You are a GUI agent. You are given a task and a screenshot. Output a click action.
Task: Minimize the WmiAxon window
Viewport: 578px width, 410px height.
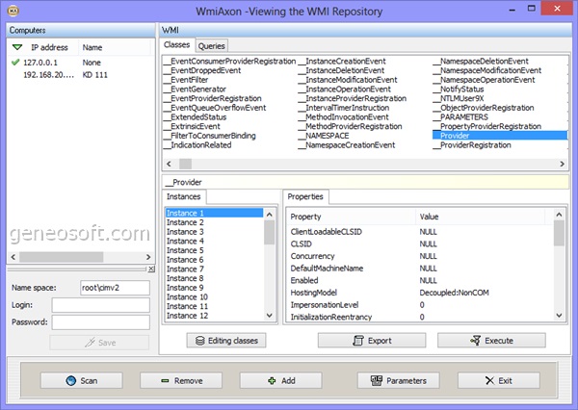click(x=512, y=8)
